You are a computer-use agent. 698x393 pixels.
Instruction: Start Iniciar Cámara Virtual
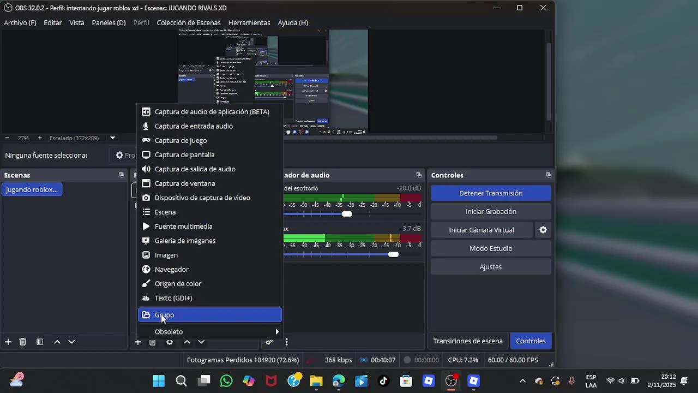482,230
